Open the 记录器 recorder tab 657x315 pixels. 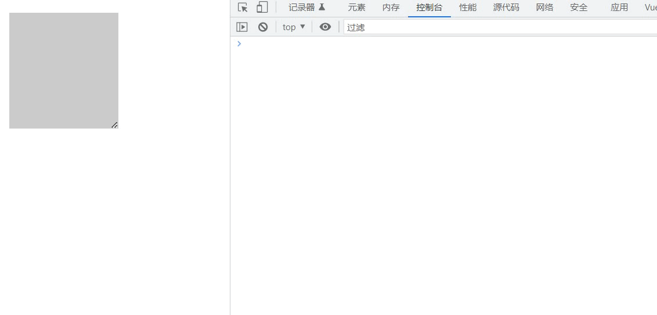(x=306, y=8)
